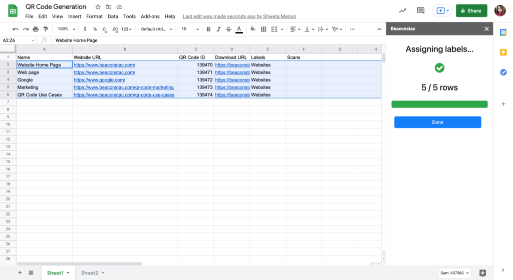Open Google Sheets home icon
The image size is (513, 280).
pyautogui.click(x=13, y=11)
